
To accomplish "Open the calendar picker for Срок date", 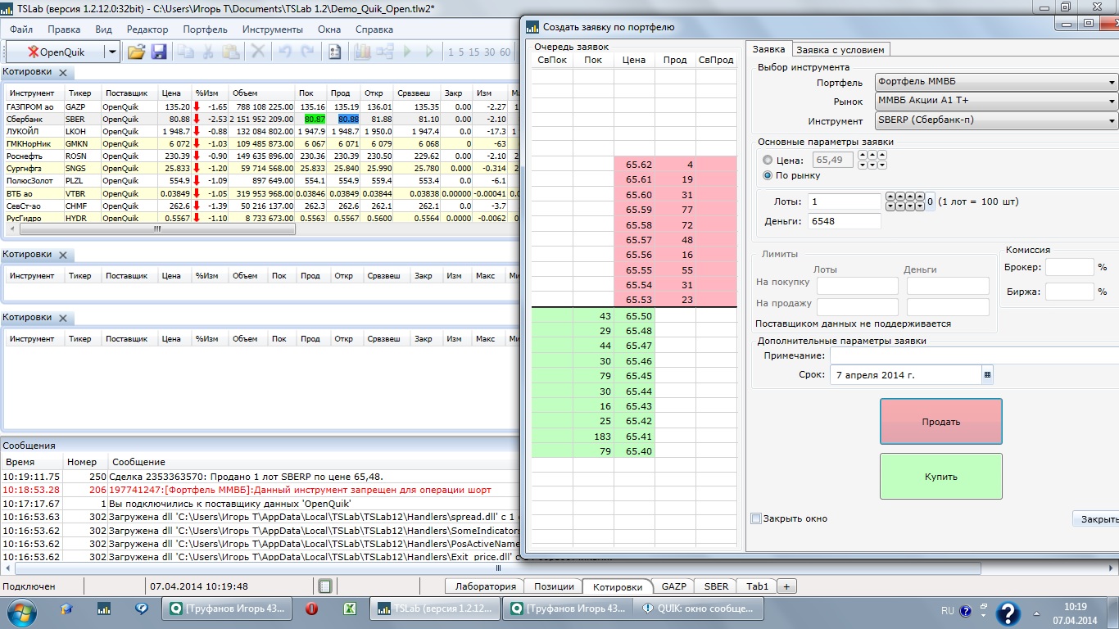I will [x=987, y=375].
